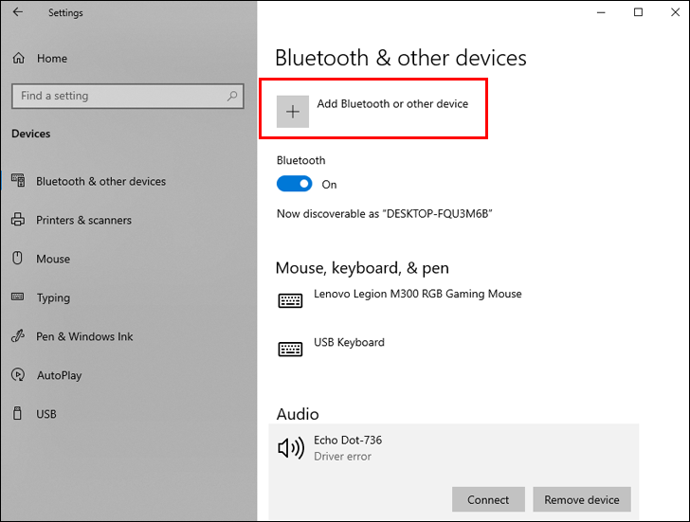Click the AutoPlay icon in sidebar

point(18,375)
